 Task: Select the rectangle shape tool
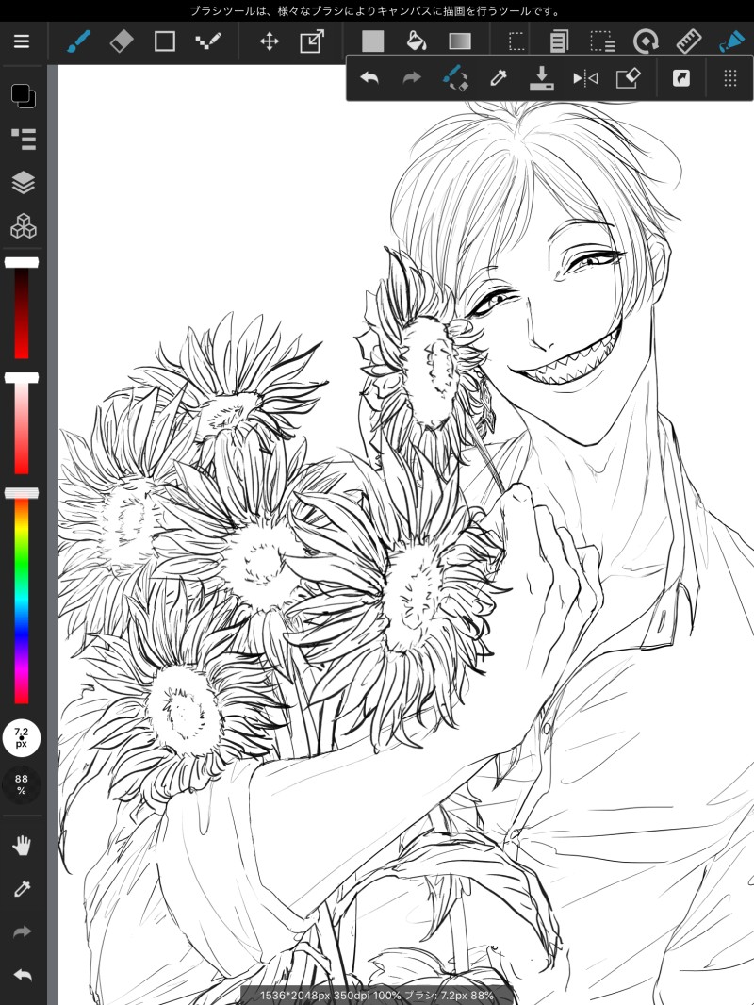[x=165, y=41]
